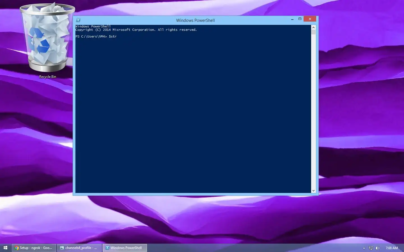Select the Recycle Bin desktop icon

(47, 41)
